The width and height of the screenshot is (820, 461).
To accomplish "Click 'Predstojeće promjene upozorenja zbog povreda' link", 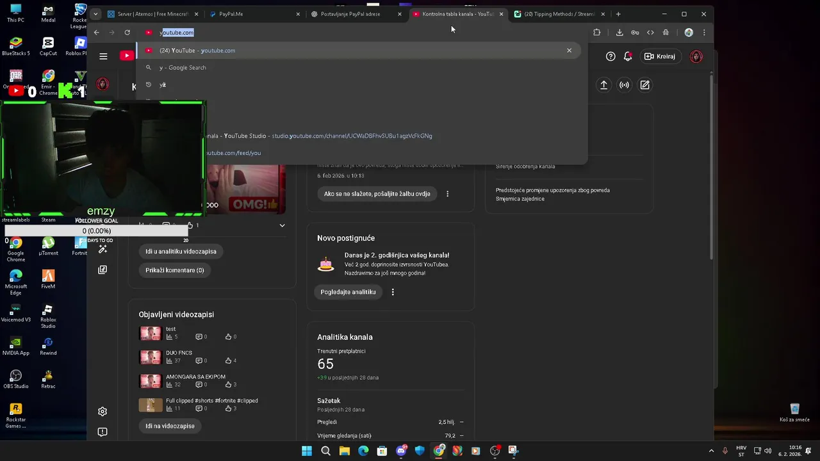I will [553, 195].
